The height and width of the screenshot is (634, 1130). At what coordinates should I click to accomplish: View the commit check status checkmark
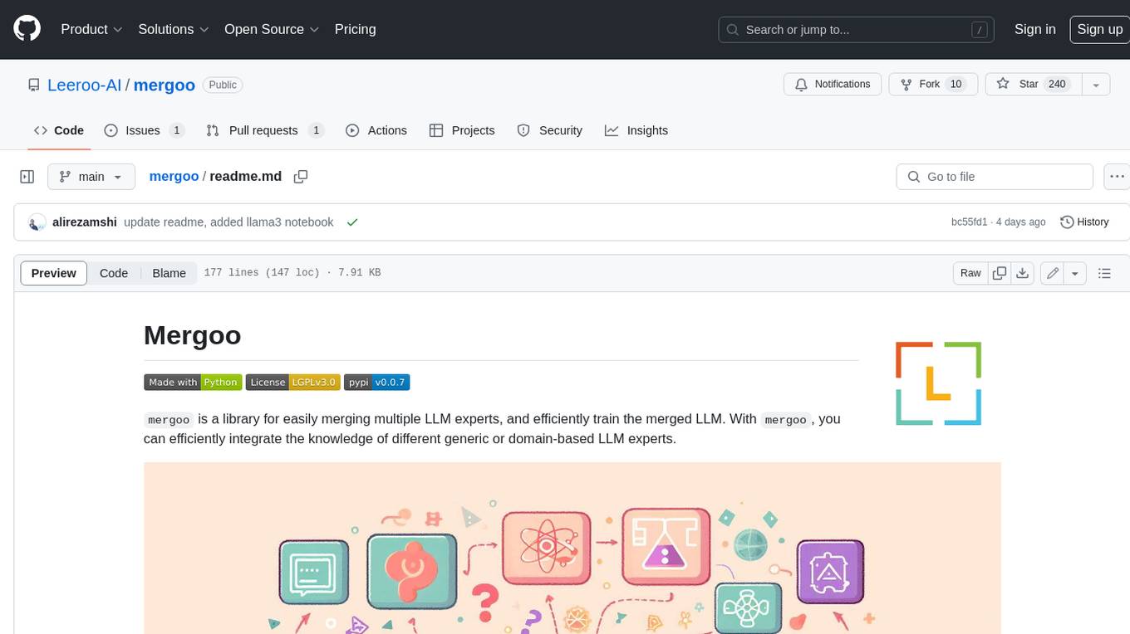[352, 222]
